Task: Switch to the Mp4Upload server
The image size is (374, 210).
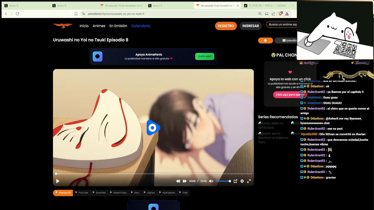Action: point(167,192)
